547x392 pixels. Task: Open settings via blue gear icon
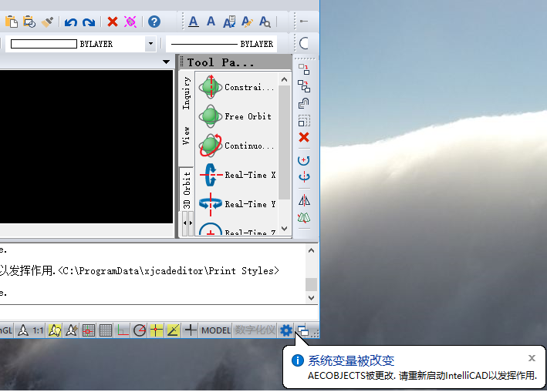click(285, 330)
